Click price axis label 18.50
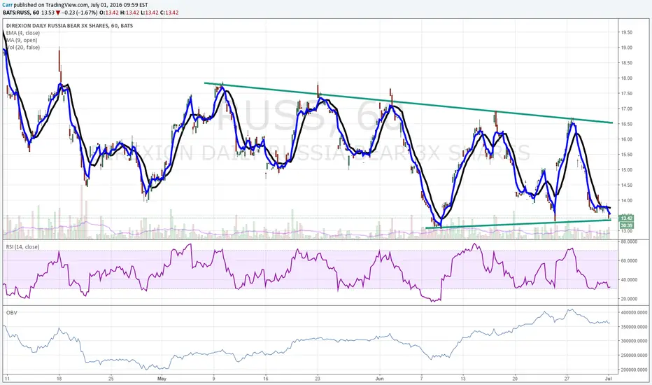This screenshot has height=385, width=652. pyautogui.click(x=626, y=63)
